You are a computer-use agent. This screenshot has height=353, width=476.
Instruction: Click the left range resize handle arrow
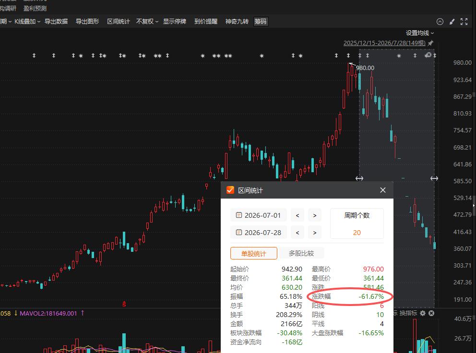coord(359,178)
